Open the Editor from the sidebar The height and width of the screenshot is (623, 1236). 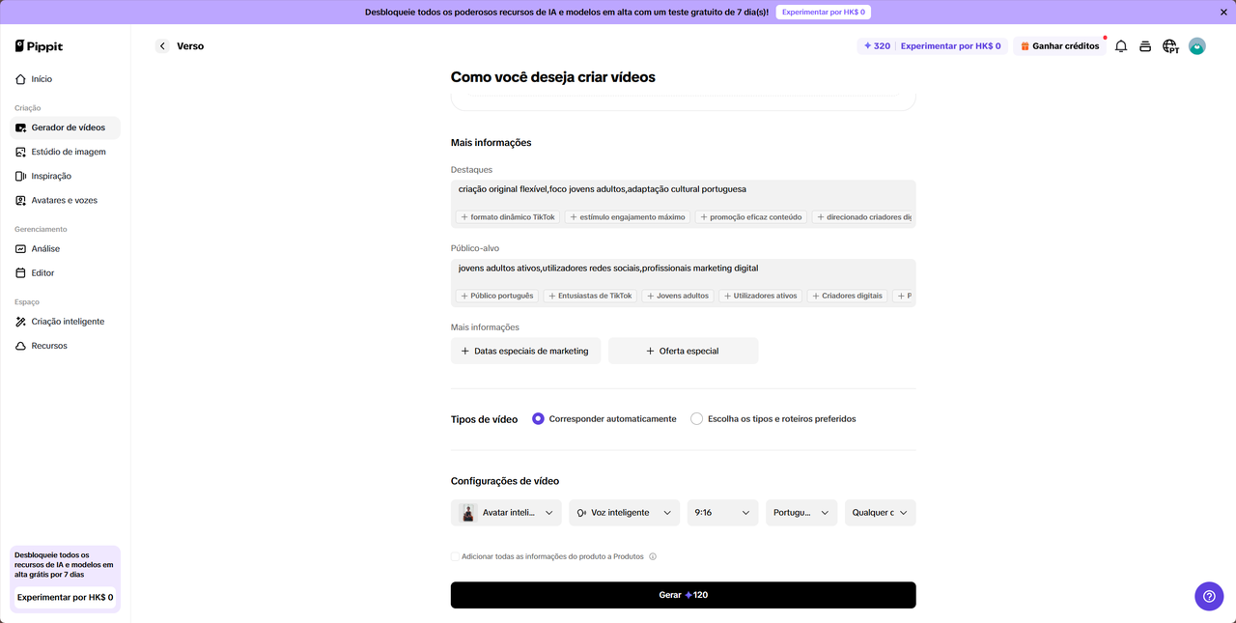click(42, 272)
